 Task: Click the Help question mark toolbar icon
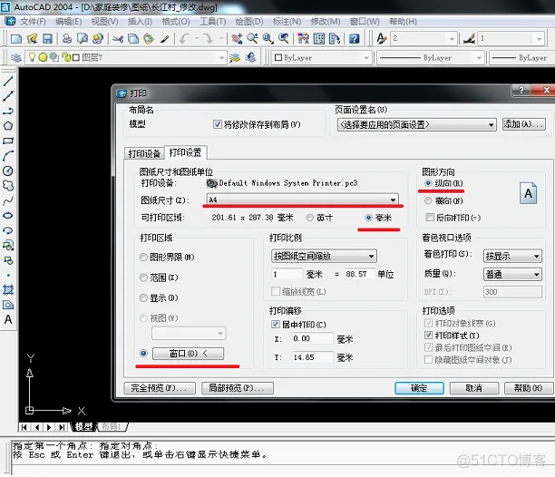355,39
